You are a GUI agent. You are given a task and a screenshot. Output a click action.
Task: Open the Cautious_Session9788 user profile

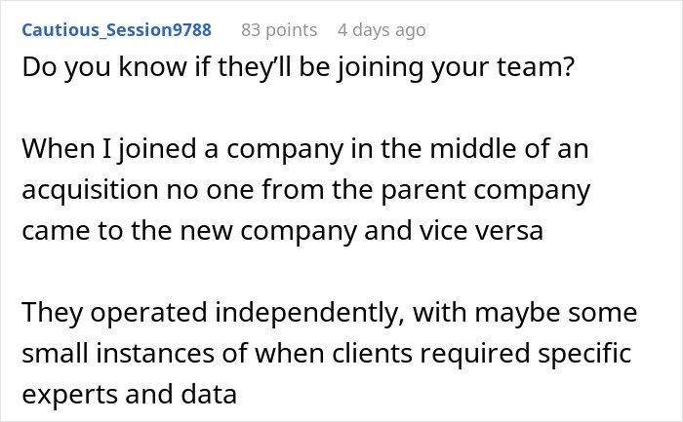click(116, 29)
